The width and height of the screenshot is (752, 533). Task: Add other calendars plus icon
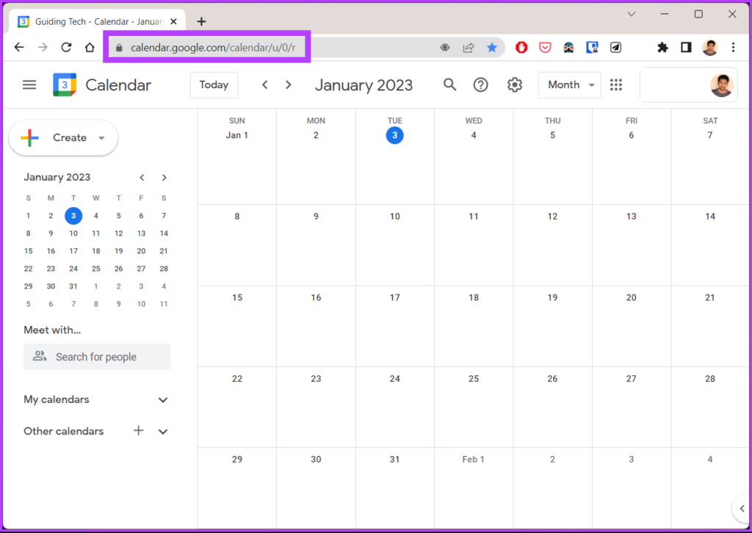coord(139,430)
